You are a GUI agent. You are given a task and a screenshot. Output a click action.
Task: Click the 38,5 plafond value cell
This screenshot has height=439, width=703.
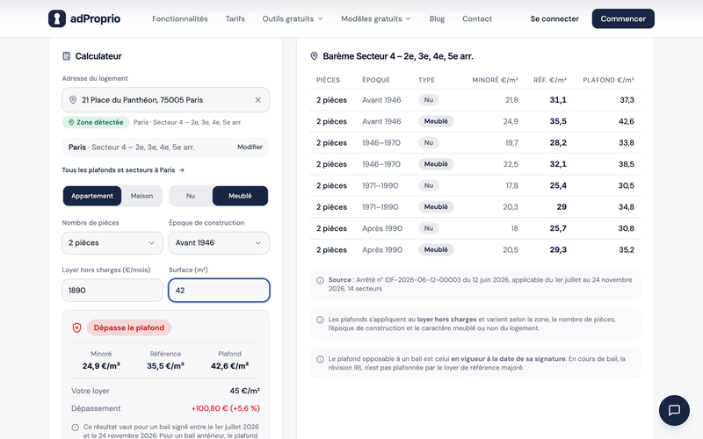[x=627, y=164]
